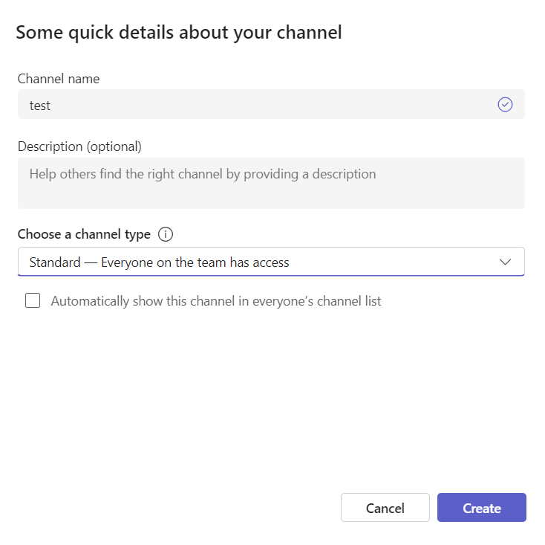Click the dialog heading about channel details
545x545 pixels.
(179, 33)
